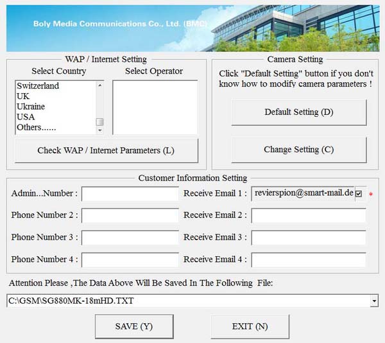Toggle the checkbox beside Receive Email 1
This screenshot has width=385, height=343.
pyautogui.click(x=359, y=193)
